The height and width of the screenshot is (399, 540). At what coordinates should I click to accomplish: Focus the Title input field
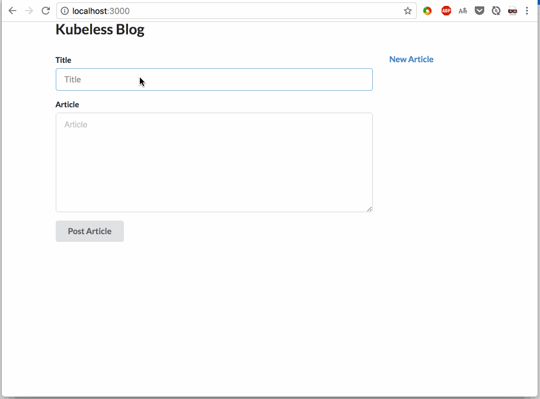[x=213, y=79]
